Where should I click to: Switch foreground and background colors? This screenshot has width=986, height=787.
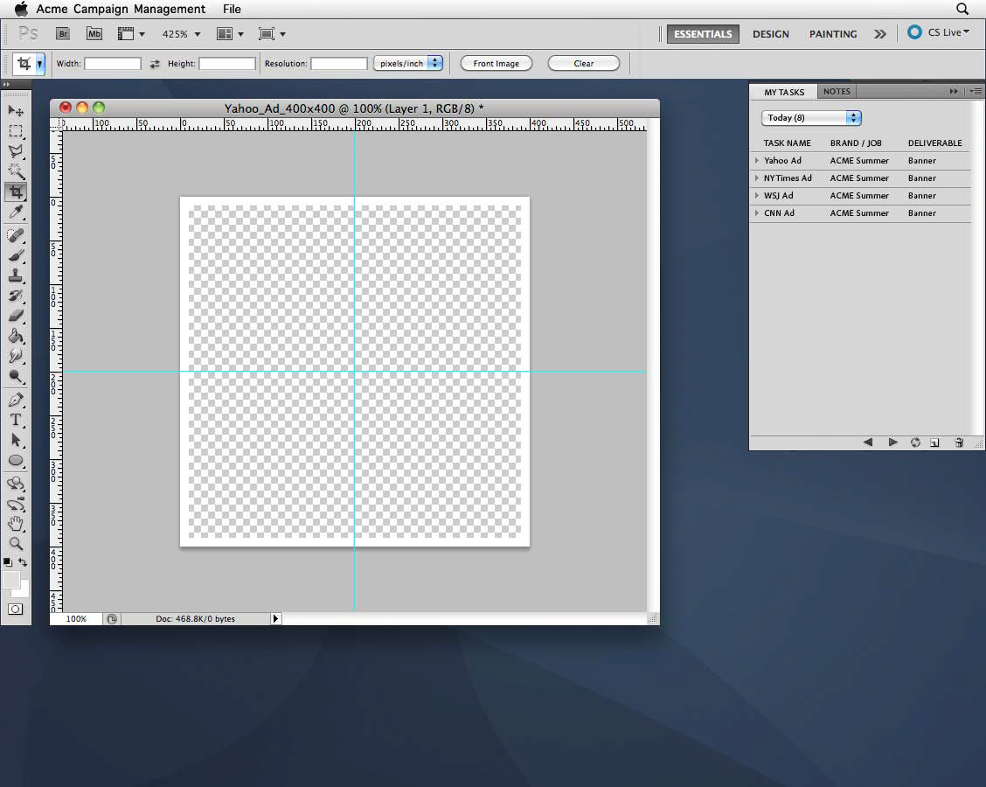pos(23,561)
